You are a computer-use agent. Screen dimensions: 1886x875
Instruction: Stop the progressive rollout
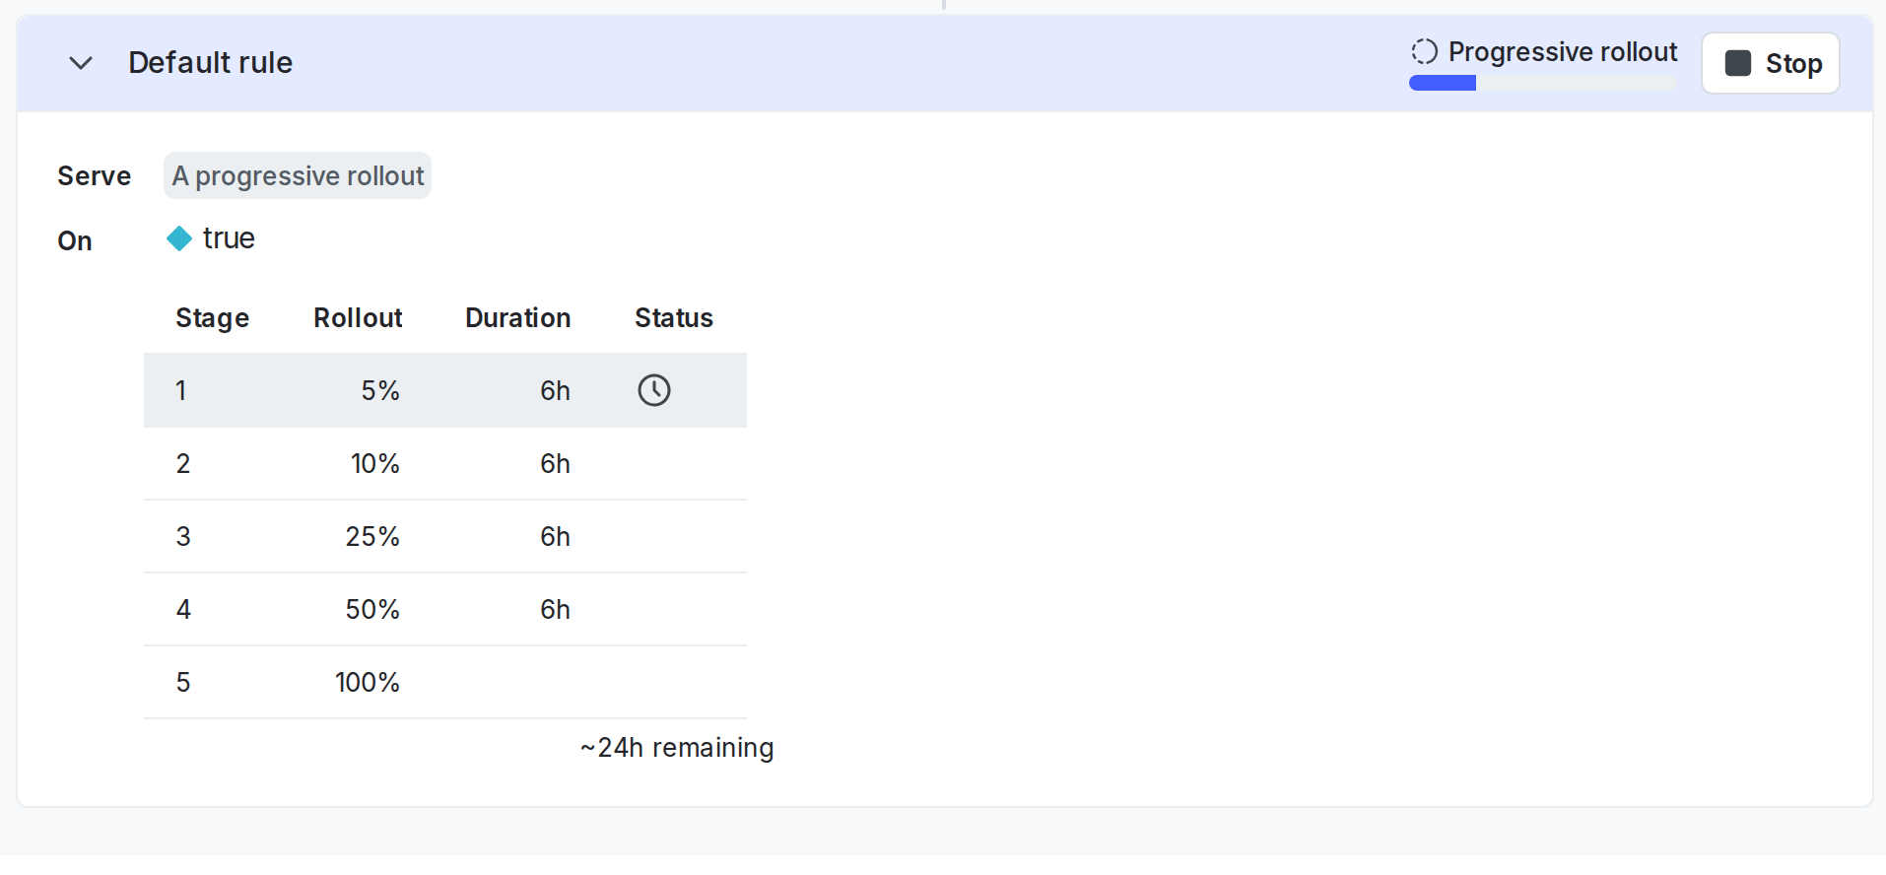(x=1770, y=63)
